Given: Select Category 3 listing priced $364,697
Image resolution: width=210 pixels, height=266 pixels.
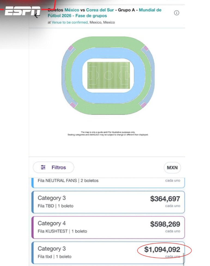Looking at the screenshot, I should 108,202.
